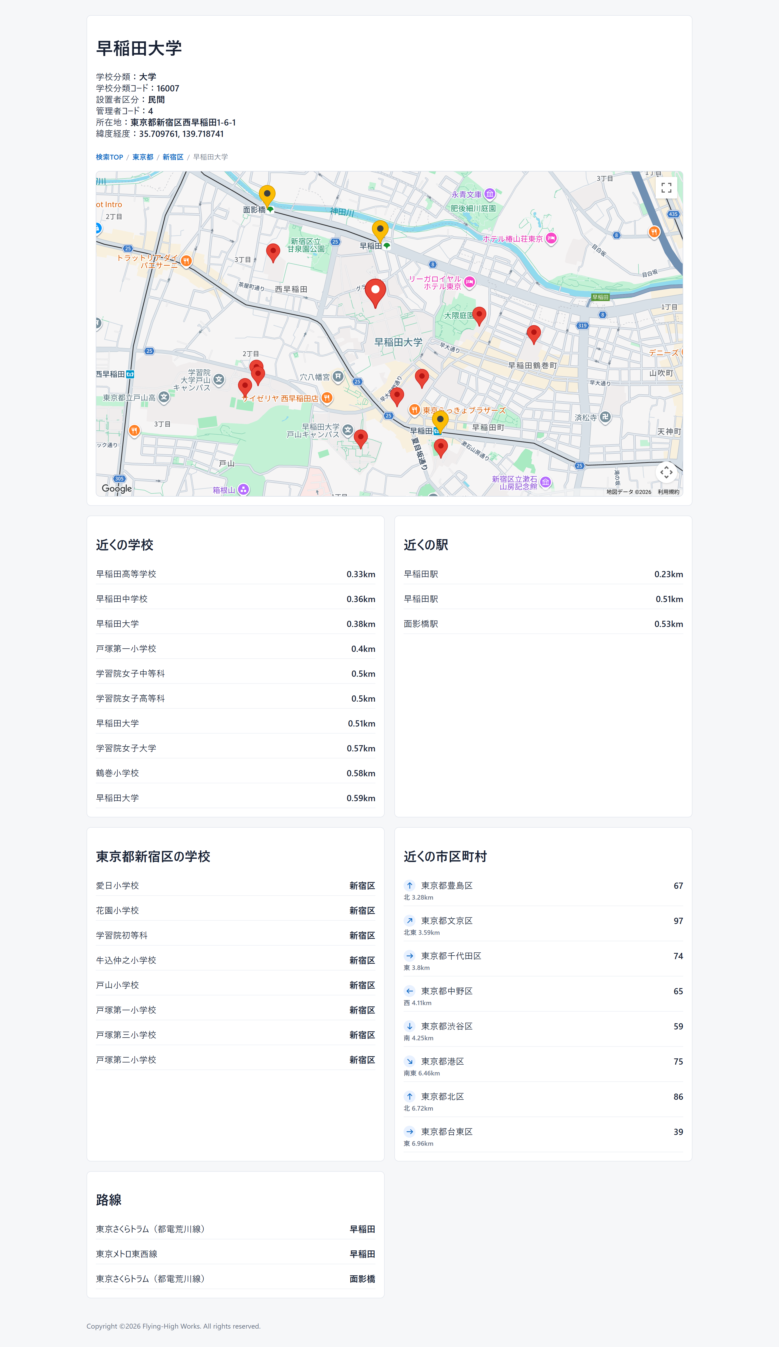Open 鶴巻小学校 nearby school
779x1347 pixels.
pos(236,773)
